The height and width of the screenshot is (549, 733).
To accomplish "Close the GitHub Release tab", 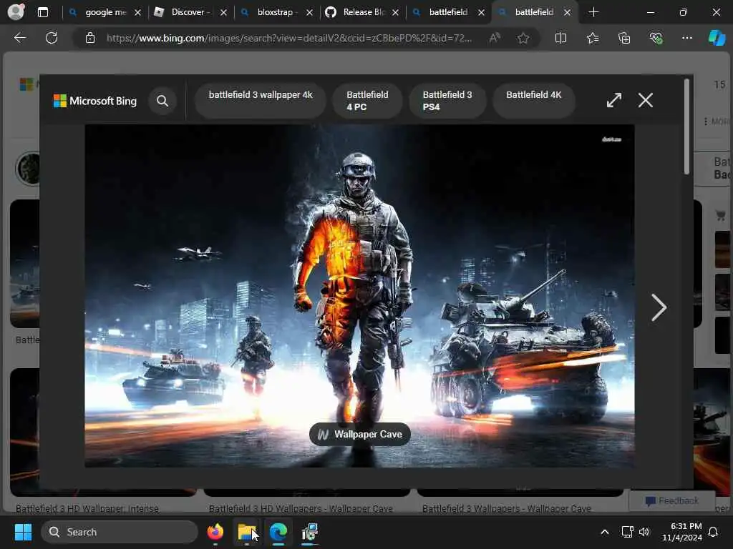I will (x=395, y=13).
